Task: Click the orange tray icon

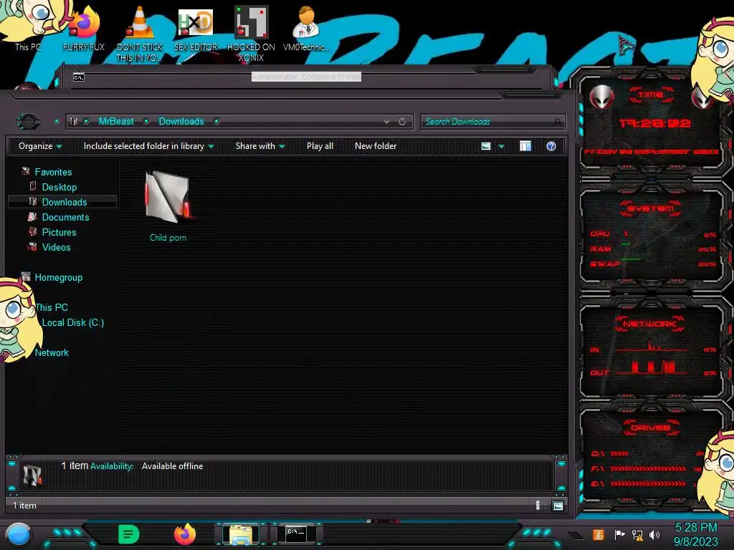Action: click(599, 534)
